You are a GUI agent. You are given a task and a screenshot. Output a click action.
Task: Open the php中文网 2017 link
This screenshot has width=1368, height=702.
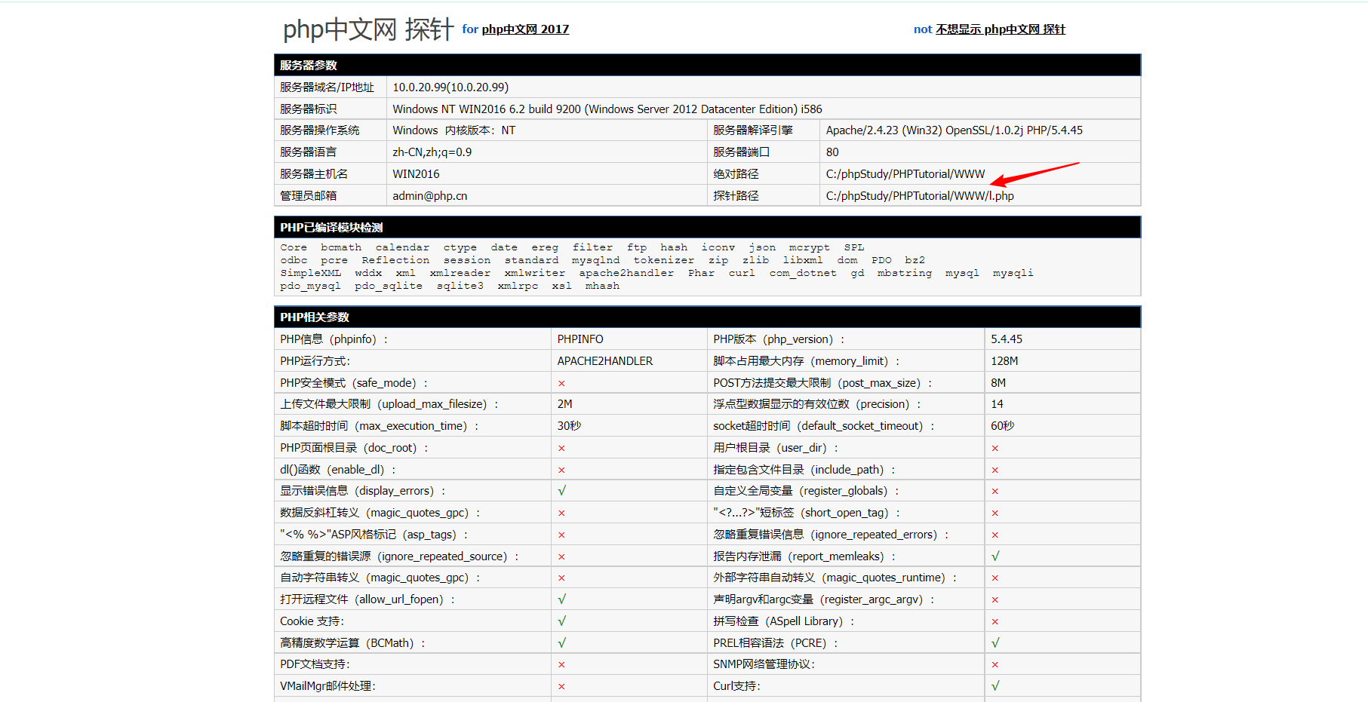525,29
